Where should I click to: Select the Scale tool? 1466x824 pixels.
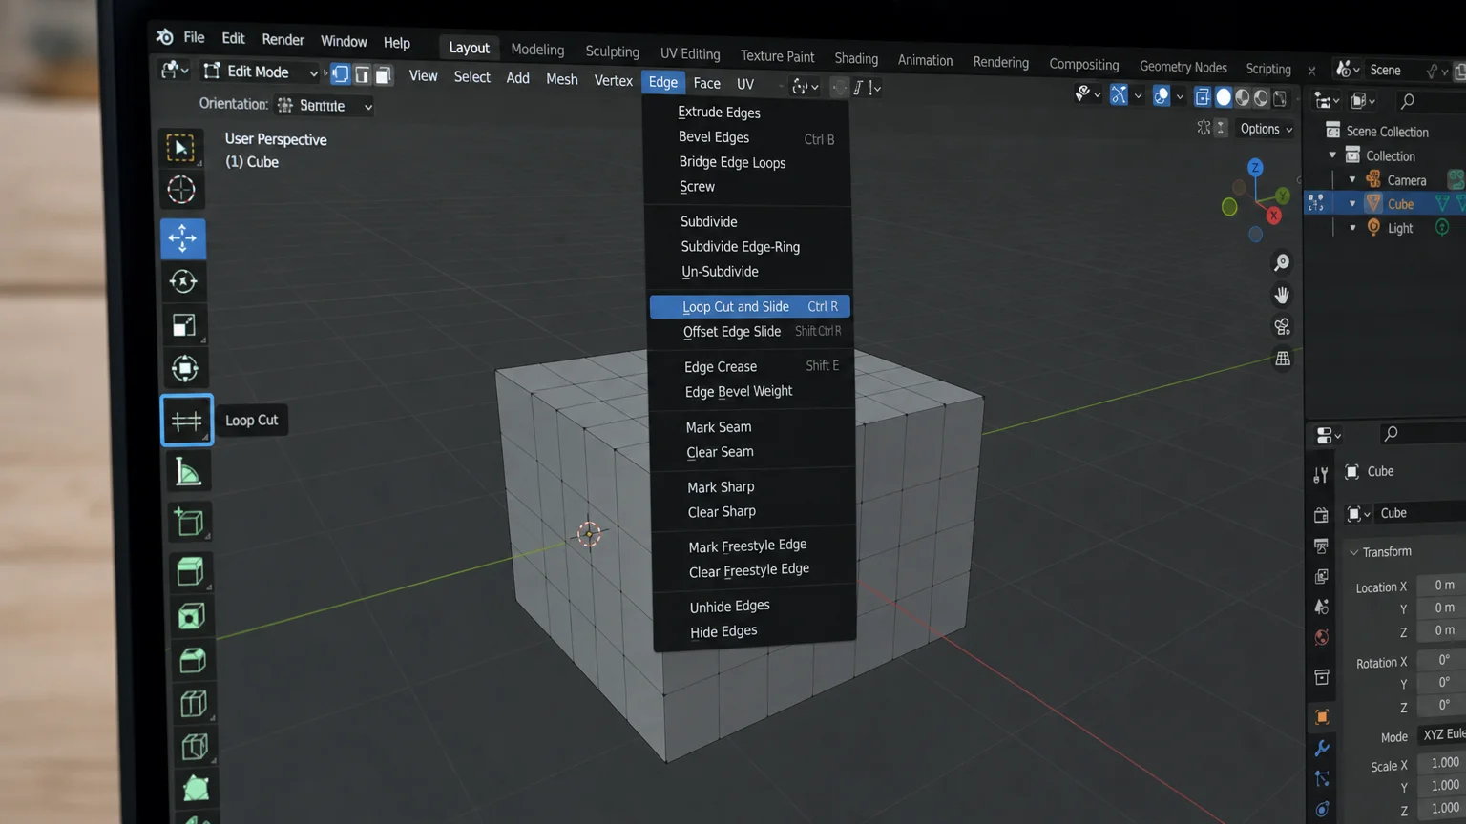(184, 325)
